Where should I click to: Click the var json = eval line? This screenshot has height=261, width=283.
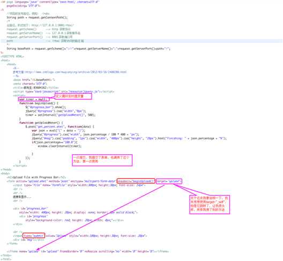tap(58, 131)
